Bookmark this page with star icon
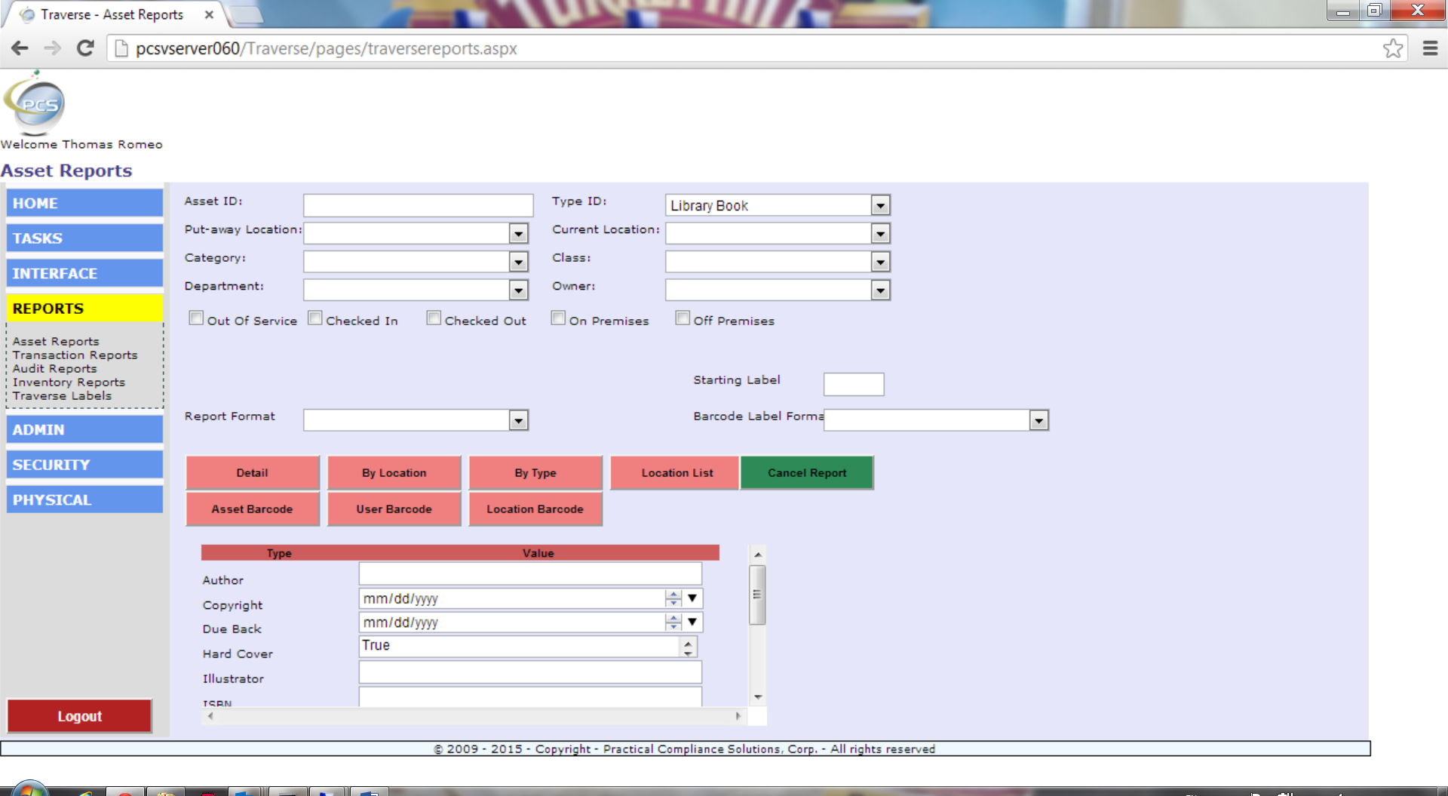 tap(1392, 48)
